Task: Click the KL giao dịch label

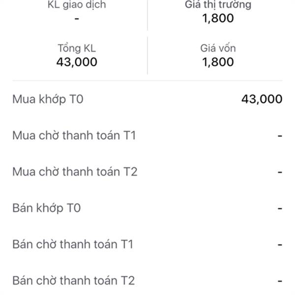Action: (x=77, y=5)
